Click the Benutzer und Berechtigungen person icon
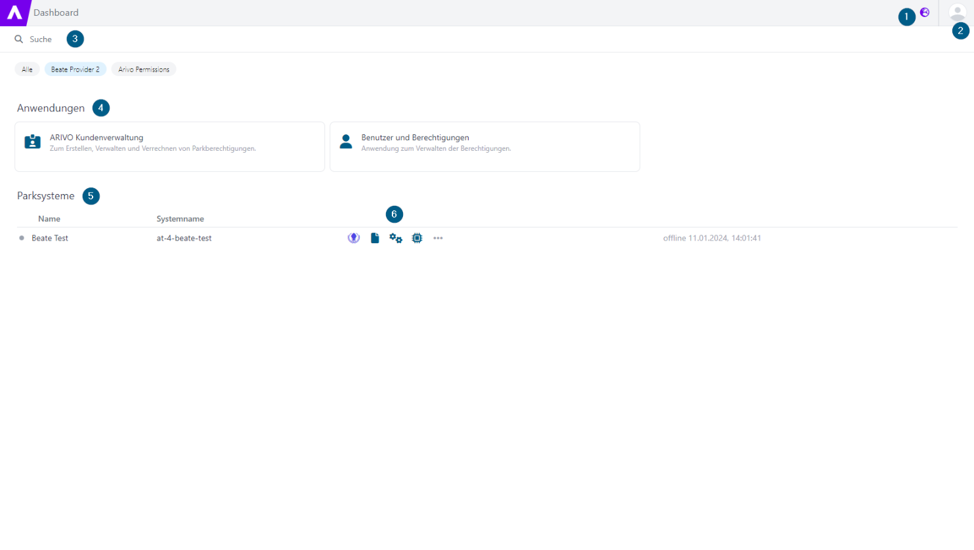 click(x=346, y=142)
